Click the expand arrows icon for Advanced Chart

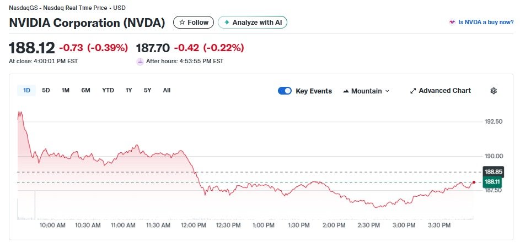click(413, 91)
